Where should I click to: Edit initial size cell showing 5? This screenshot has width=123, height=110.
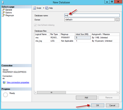(83, 38)
